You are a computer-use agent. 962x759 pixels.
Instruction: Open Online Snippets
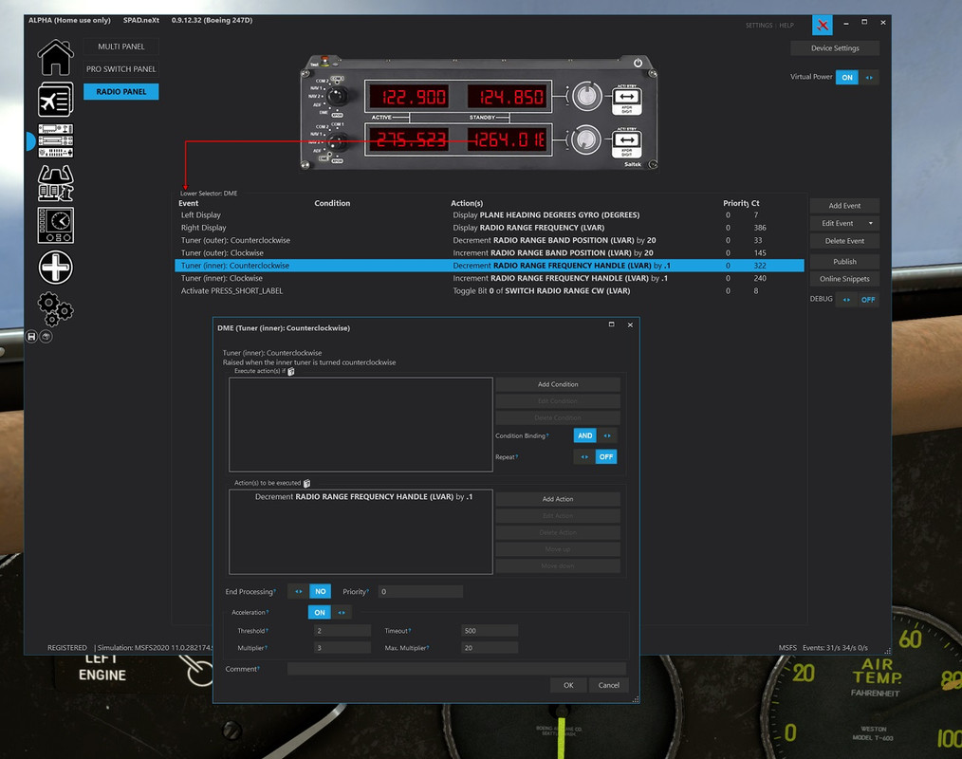click(x=844, y=279)
